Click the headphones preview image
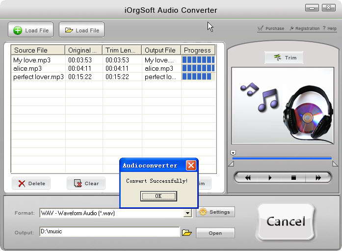Viewport: 342px width, 251px height. (283, 106)
